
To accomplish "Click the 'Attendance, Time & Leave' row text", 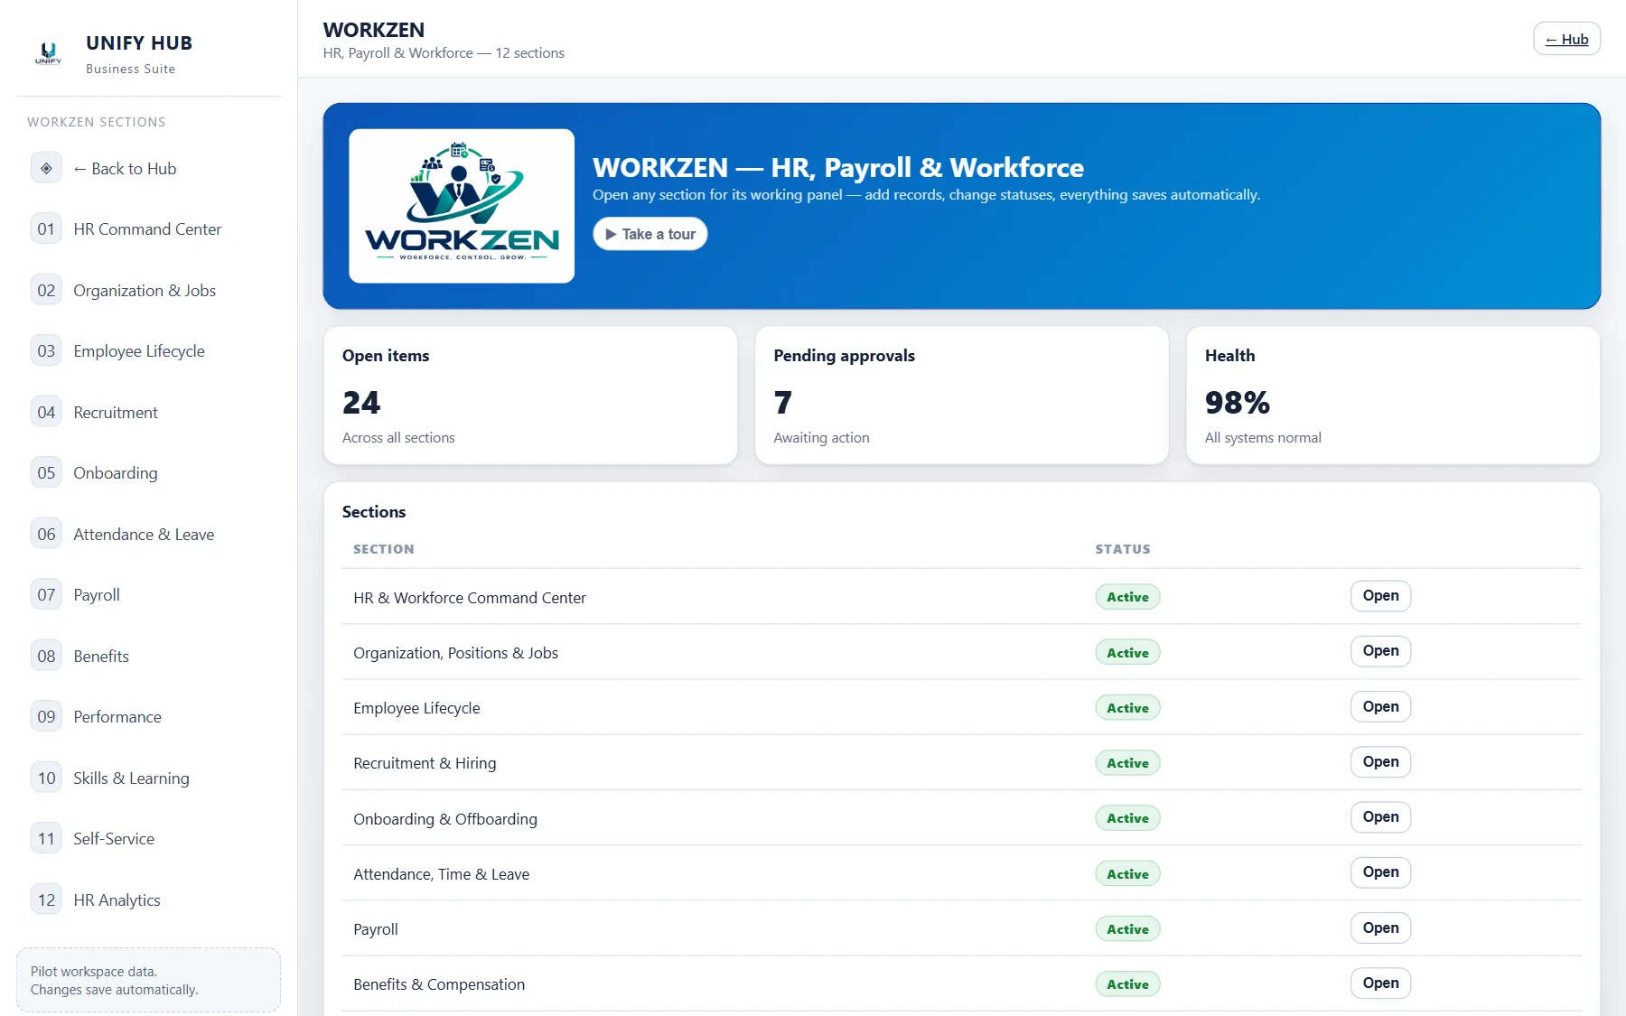I will [x=441, y=874].
